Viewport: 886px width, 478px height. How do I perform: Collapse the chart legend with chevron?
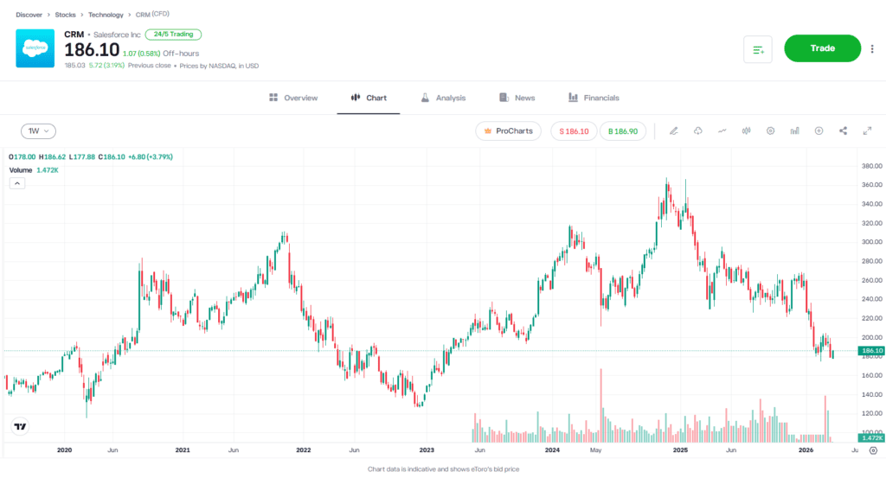click(17, 183)
